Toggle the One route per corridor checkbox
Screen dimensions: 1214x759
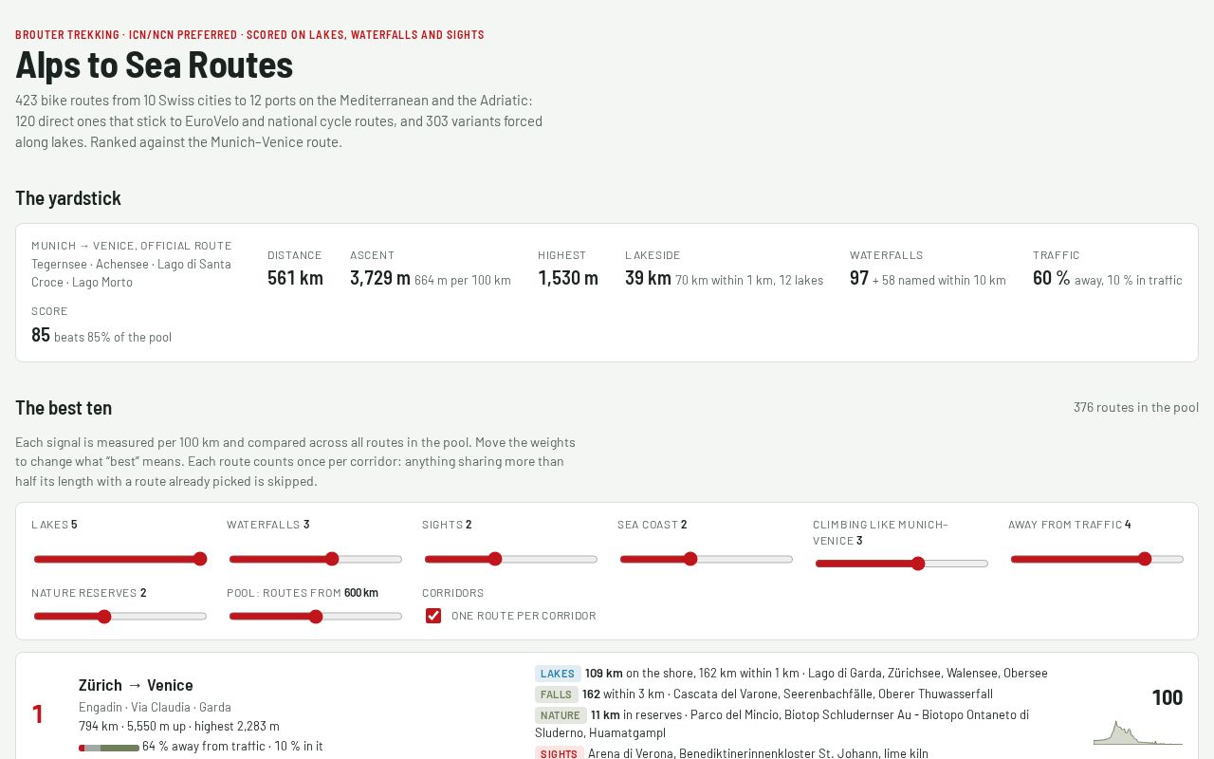[x=433, y=616]
